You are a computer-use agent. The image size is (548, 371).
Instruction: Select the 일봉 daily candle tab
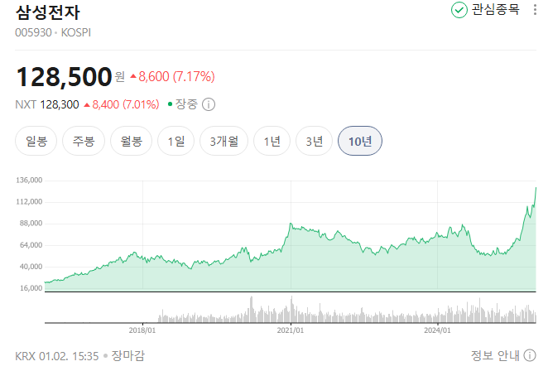coord(36,141)
